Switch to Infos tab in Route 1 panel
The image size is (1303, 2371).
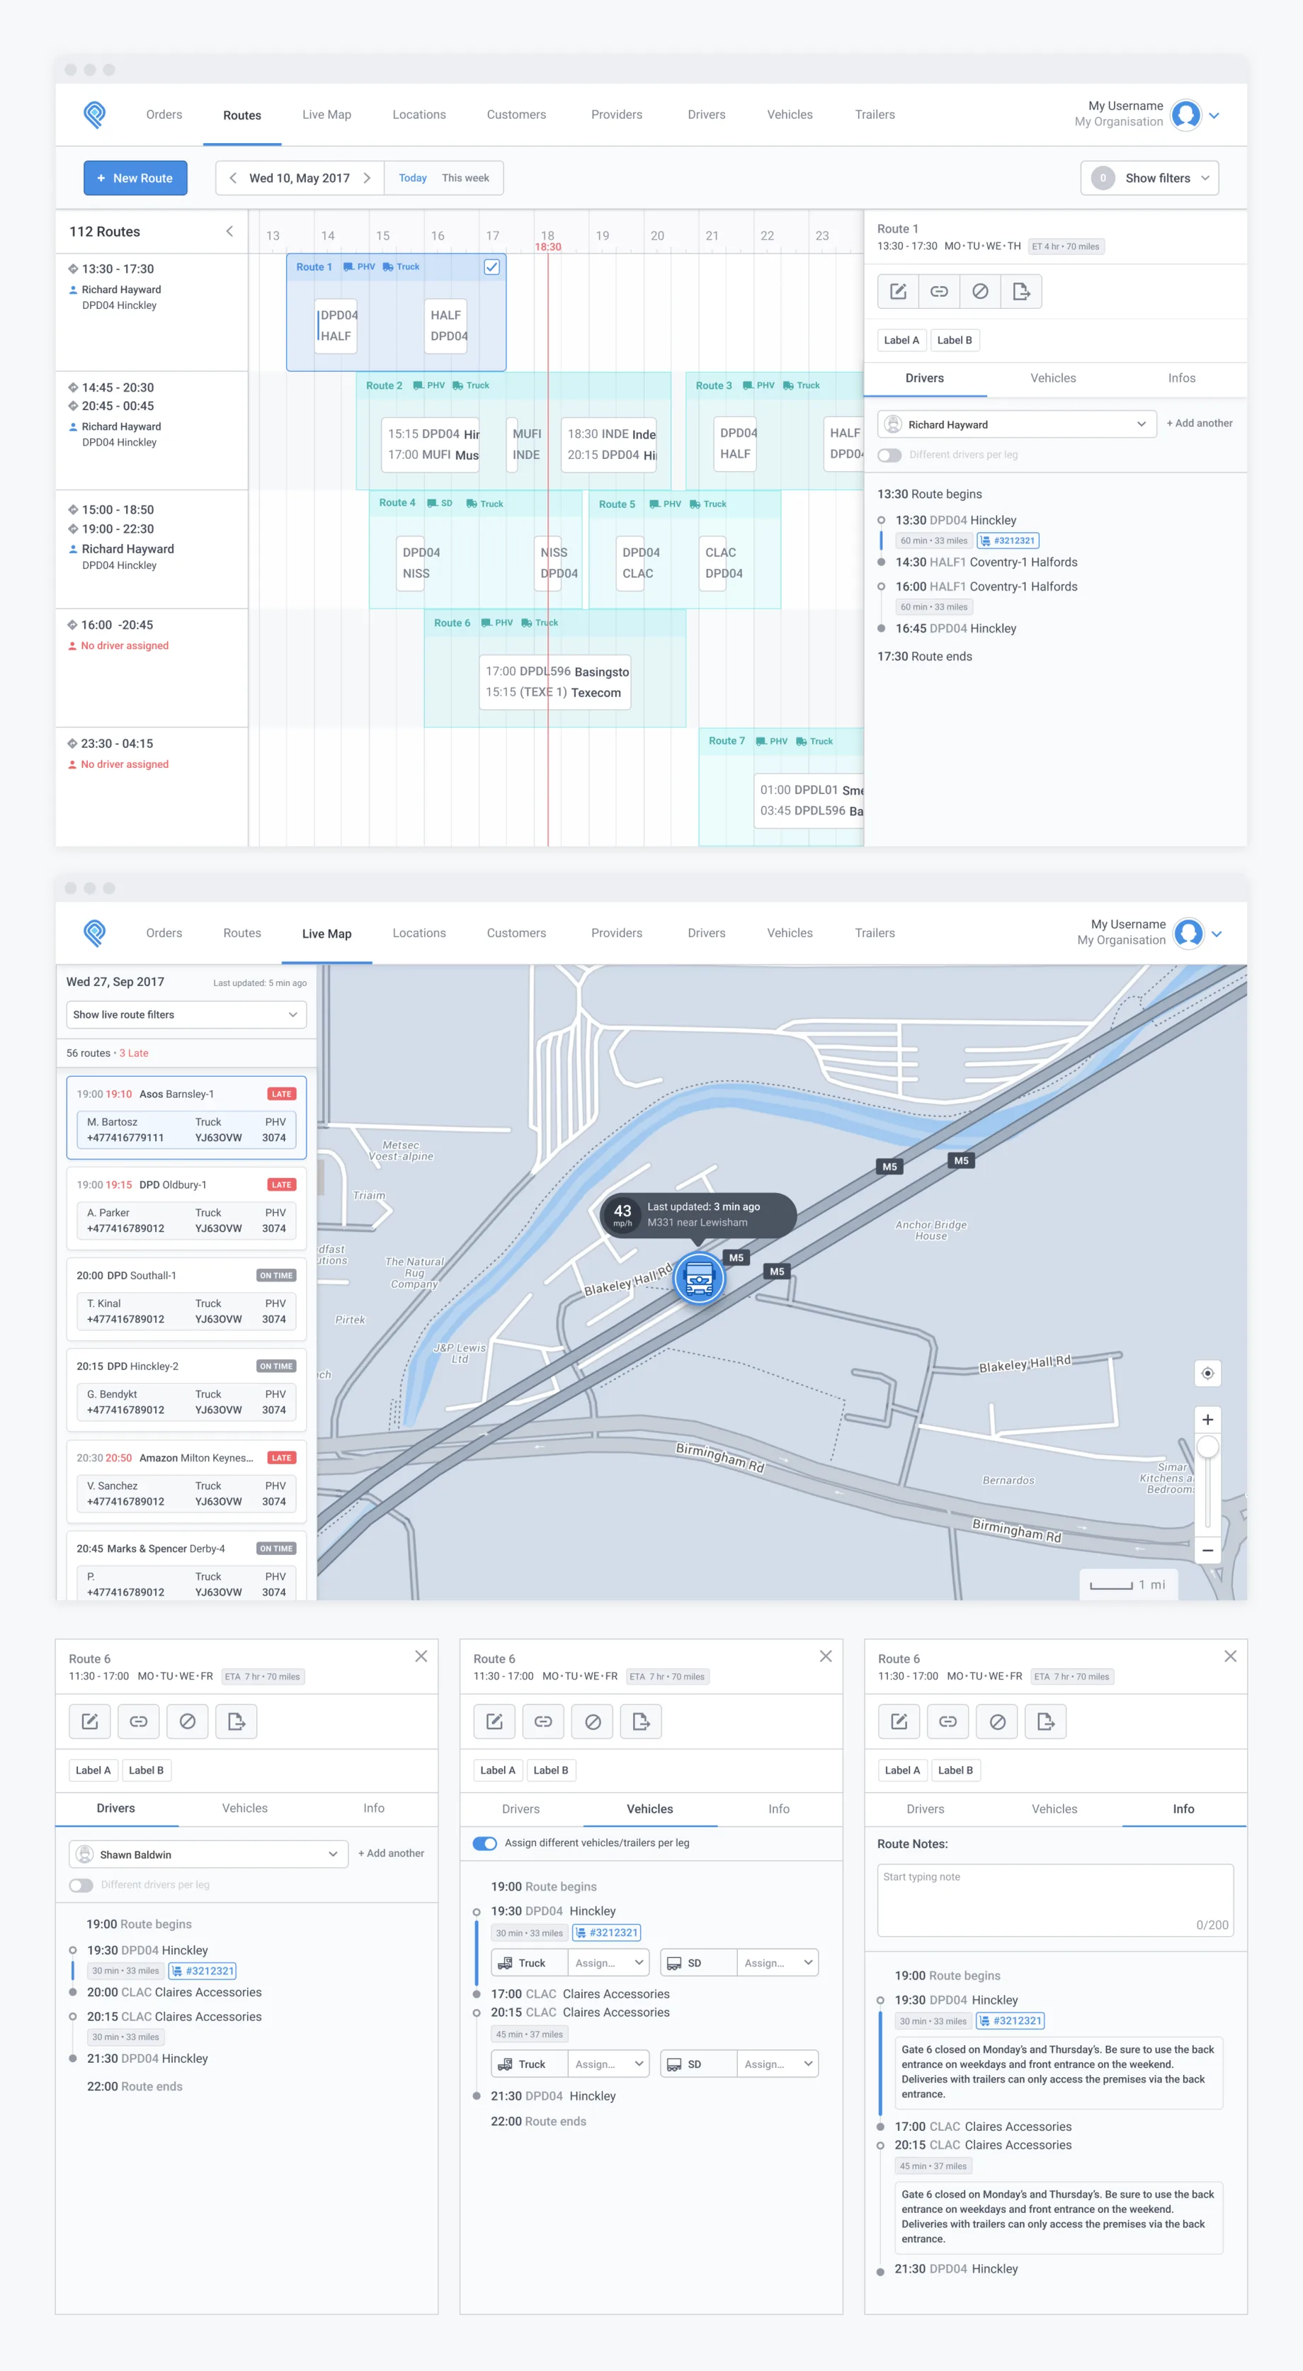point(1181,378)
